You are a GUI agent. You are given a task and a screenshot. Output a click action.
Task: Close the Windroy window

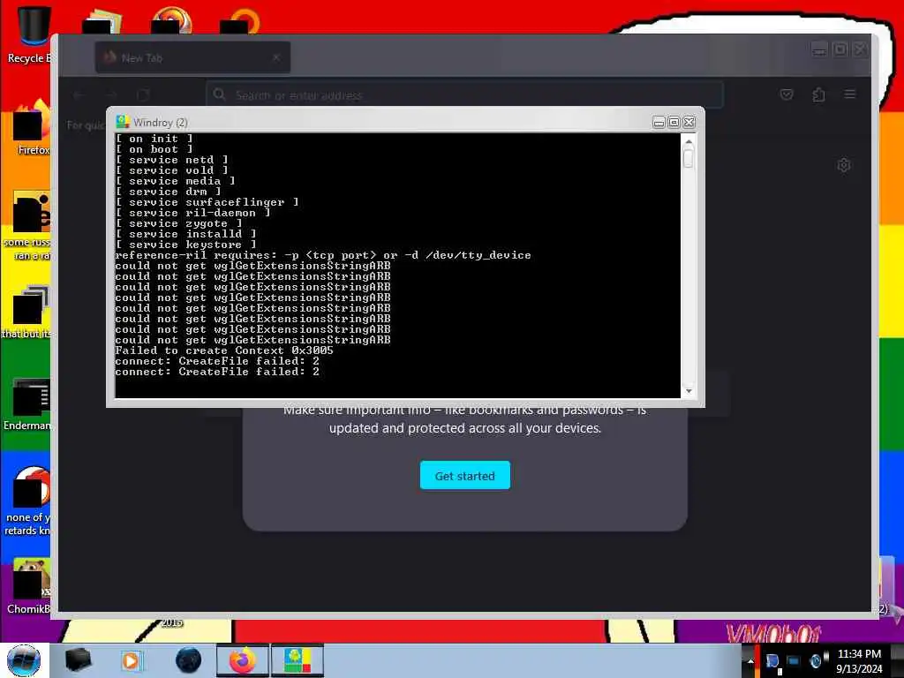pyautogui.click(x=689, y=122)
